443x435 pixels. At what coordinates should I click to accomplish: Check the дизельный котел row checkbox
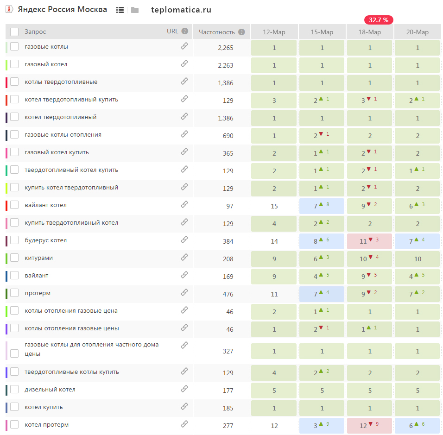click(x=14, y=389)
